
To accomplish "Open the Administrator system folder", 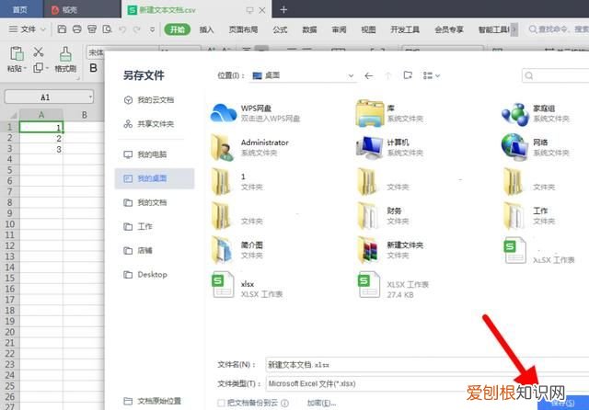I will [250, 147].
